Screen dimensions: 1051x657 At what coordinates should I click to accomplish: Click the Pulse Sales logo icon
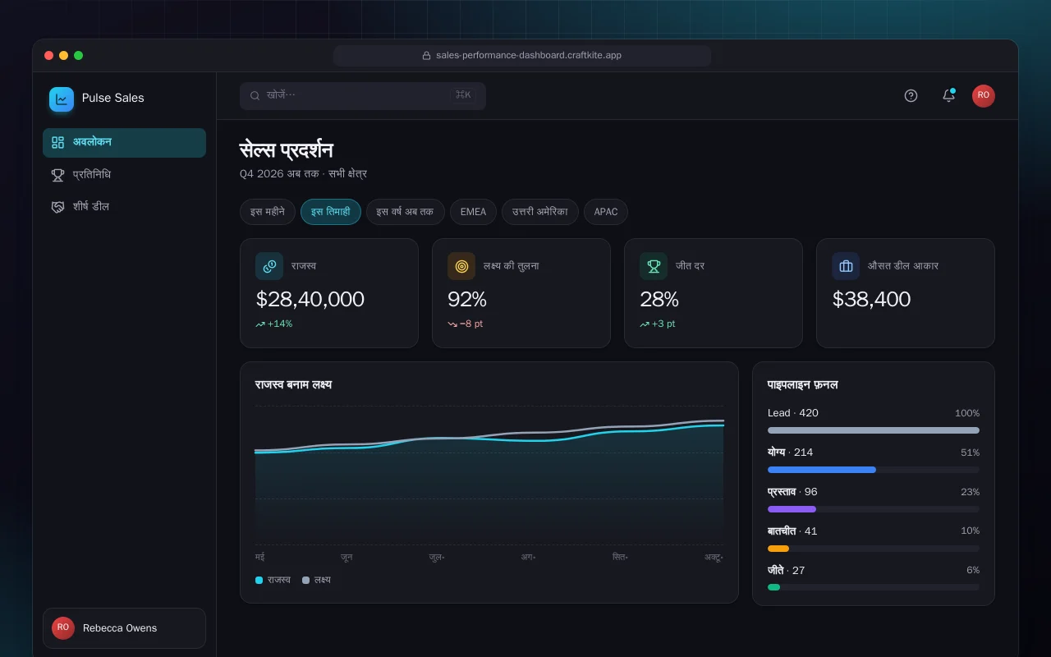click(62, 99)
